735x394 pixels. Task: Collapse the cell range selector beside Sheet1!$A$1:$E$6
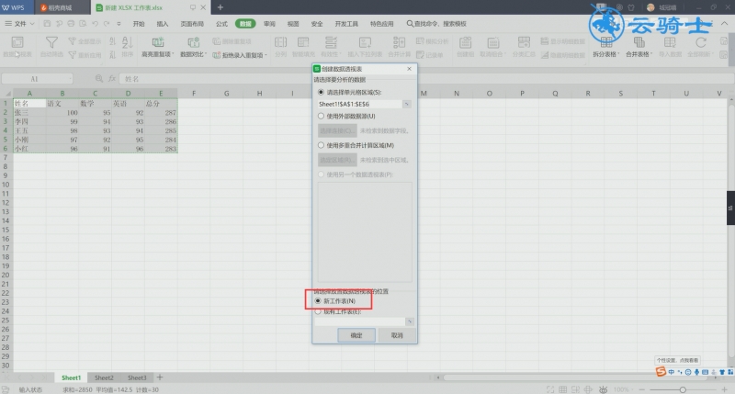406,104
